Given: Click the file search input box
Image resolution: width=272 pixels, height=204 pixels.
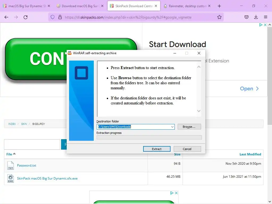Looking at the screenshot, I should 32,144.
